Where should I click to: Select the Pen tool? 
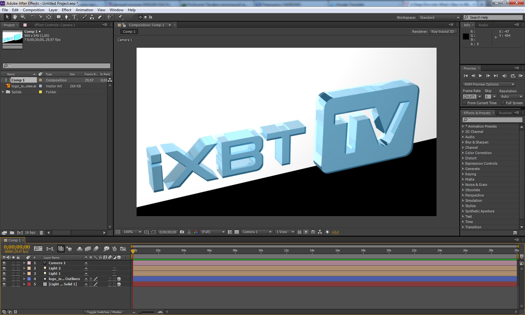(x=67, y=17)
